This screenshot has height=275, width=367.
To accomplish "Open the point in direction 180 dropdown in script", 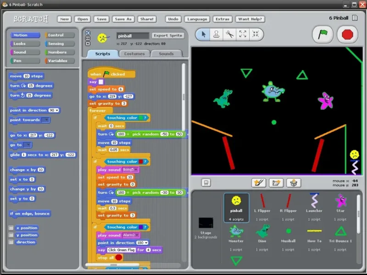I will pos(146,243).
